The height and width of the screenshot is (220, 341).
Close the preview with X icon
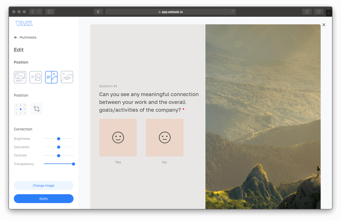[324, 25]
